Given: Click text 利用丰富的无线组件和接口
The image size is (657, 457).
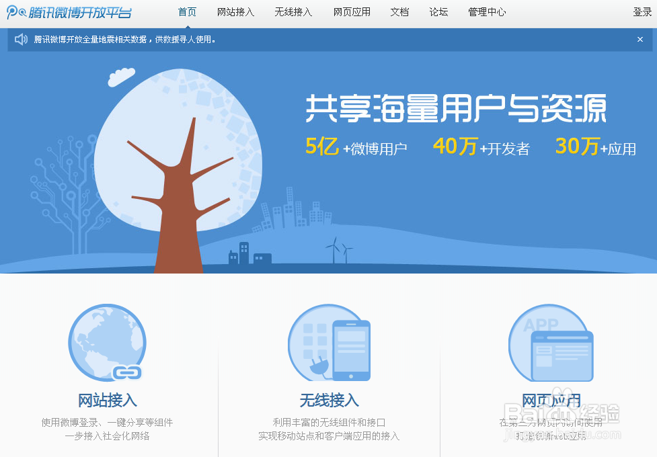Looking at the screenshot, I should pos(329,422).
